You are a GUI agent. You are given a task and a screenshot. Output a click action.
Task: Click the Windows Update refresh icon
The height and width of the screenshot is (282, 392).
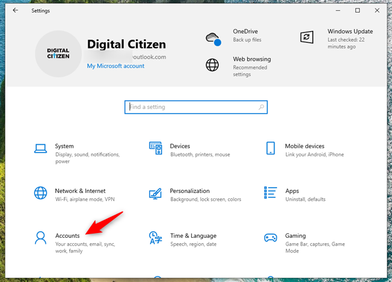point(307,38)
